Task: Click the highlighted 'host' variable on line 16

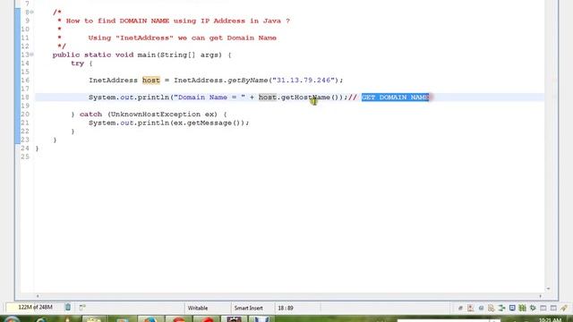Action: coord(151,80)
